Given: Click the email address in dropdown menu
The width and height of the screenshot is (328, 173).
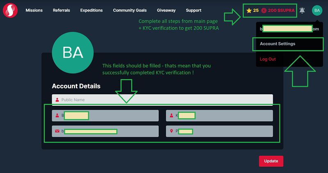Looking at the screenshot, I should 289,29.
